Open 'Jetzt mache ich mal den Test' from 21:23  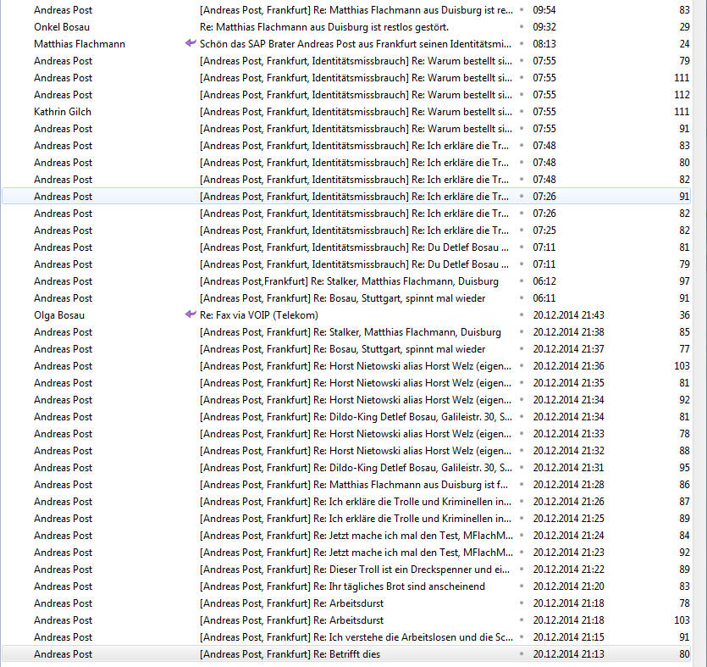[356, 553]
